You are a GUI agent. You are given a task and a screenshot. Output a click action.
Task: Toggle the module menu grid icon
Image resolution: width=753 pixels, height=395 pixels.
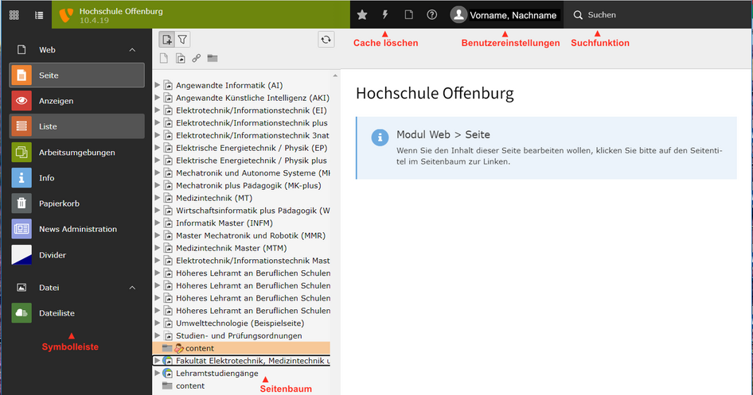coord(14,14)
